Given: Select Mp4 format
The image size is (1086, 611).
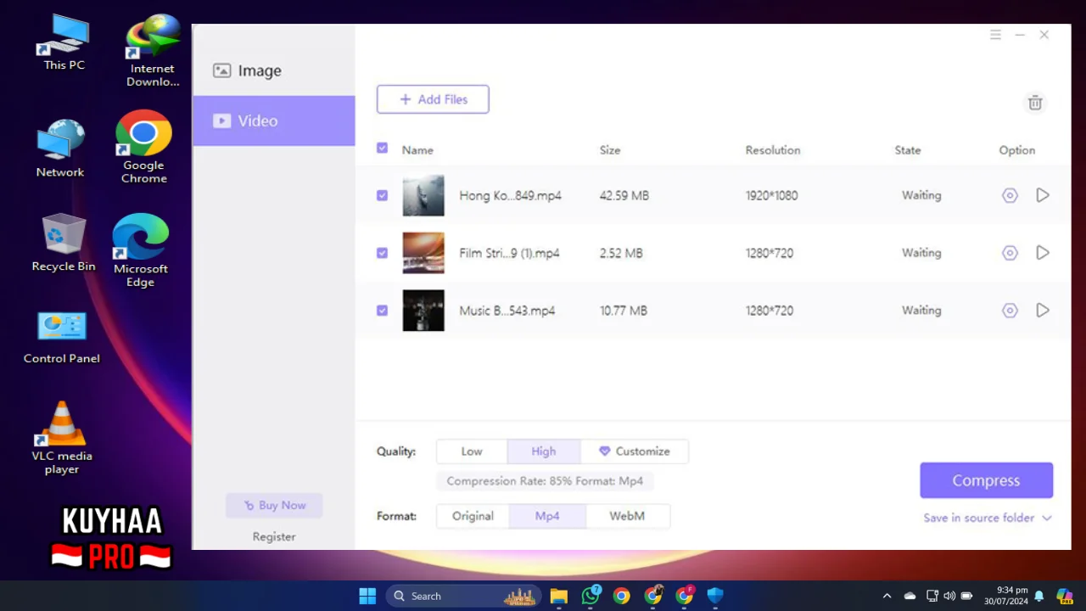Looking at the screenshot, I should (547, 516).
